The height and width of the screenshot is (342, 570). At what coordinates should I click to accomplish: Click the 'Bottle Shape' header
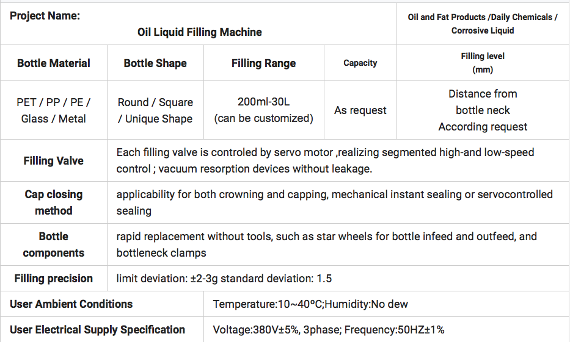(x=155, y=63)
